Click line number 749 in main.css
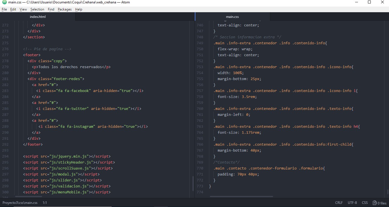The height and width of the screenshot is (207, 389). click(200, 43)
